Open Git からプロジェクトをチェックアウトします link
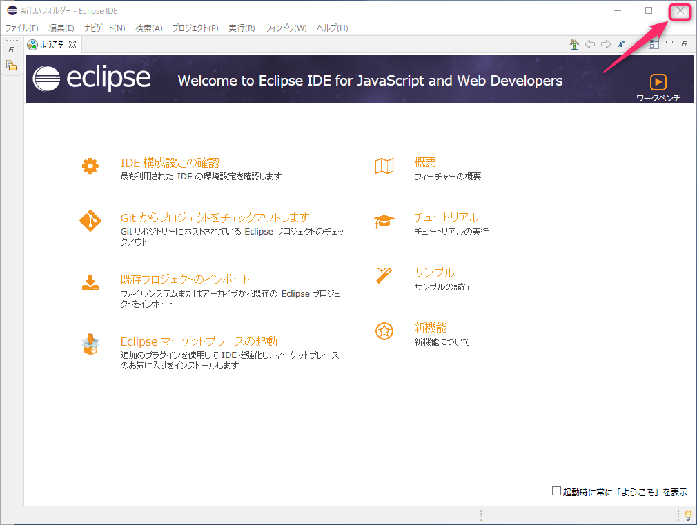Viewport: 697px width, 525px height. click(215, 218)
